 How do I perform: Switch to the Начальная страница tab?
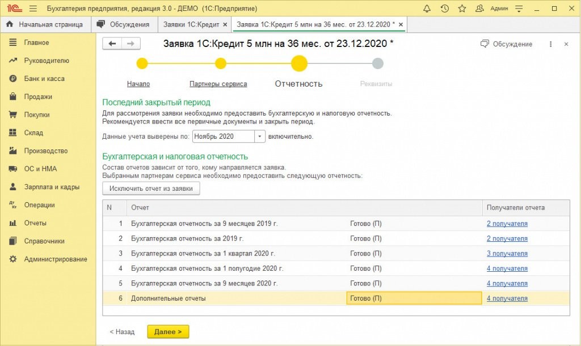[45, 24]
